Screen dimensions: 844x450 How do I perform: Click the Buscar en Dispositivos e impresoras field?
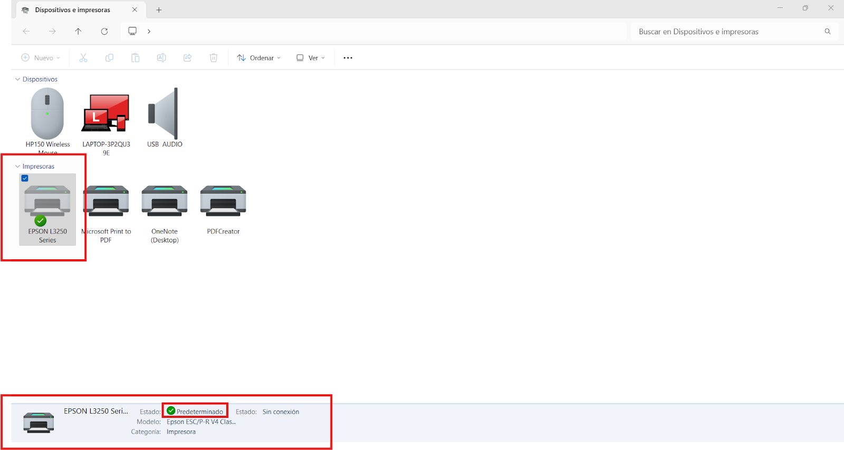click(728, 32)
